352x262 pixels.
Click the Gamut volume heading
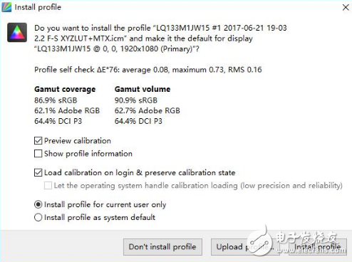coord(143,89)
